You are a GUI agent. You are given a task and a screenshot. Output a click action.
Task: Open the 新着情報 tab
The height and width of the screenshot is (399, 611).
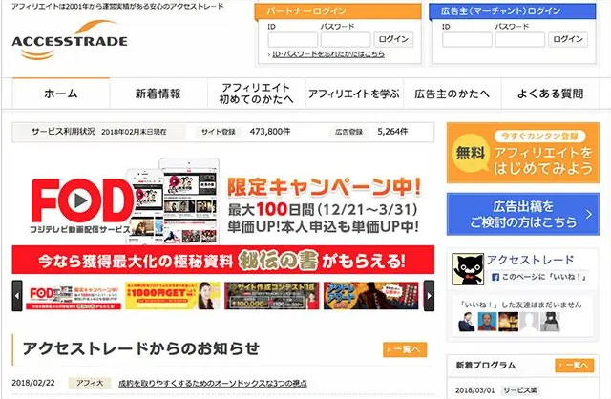pos(158,94)
